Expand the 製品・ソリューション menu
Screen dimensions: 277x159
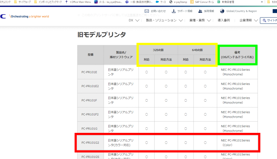click(x=164, y=20)
